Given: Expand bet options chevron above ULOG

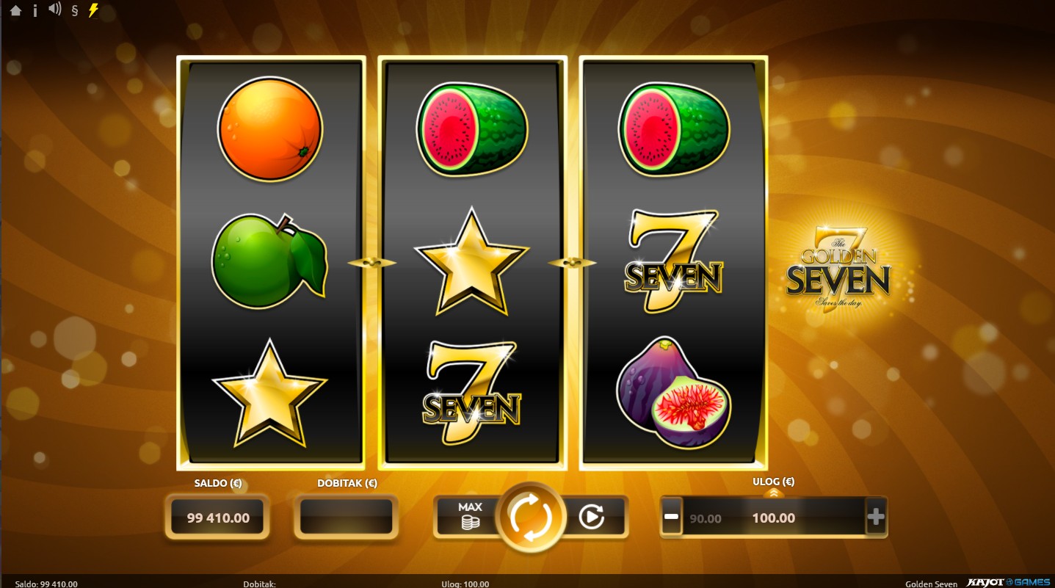Looking at the screenshot, I should pyautogui.click(x=773, y=493).
